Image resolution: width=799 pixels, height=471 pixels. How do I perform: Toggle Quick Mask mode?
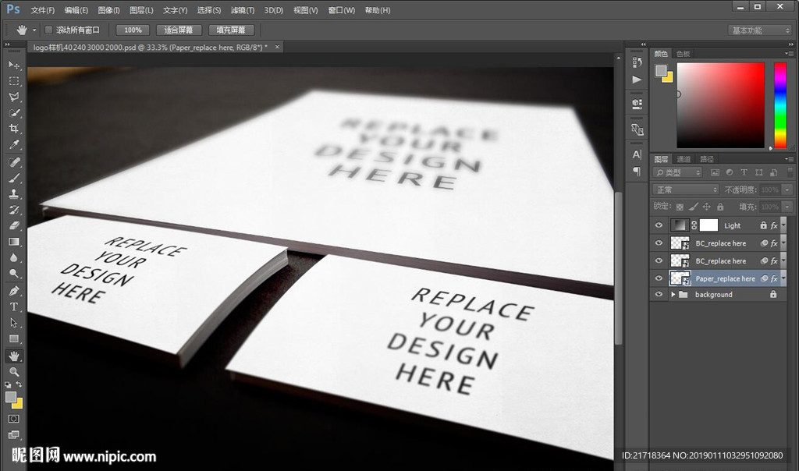(14, 419)
